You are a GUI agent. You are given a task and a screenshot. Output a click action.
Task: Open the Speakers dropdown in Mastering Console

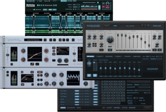click(76, 5)
